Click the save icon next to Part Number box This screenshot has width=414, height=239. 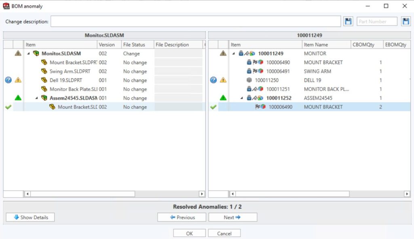[x=406, y=21]
